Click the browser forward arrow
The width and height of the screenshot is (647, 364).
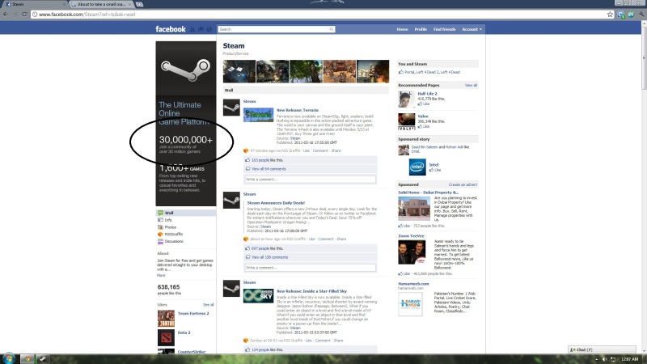click(15, 14)
